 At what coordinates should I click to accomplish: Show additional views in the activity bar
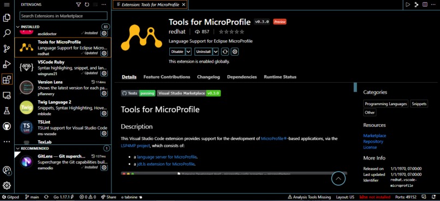pos(7,142)
